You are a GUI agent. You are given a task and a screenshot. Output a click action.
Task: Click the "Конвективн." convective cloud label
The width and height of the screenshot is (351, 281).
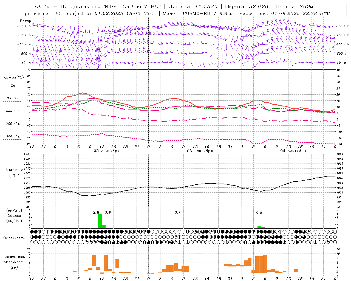14,257
